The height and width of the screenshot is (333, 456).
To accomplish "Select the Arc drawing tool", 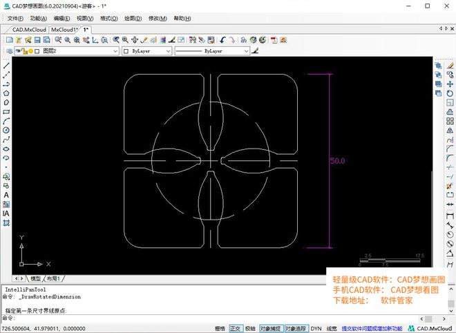I will click(x=6, y=121).
